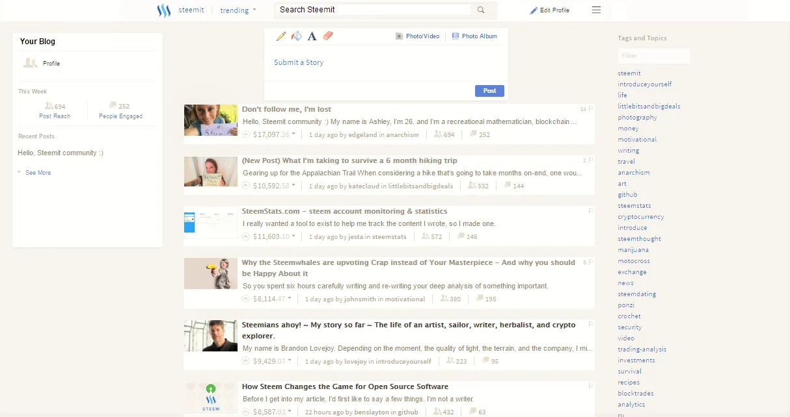Open the STEEM logo thumbnail
Screen dimensions: 790x417
pos(211,398)
